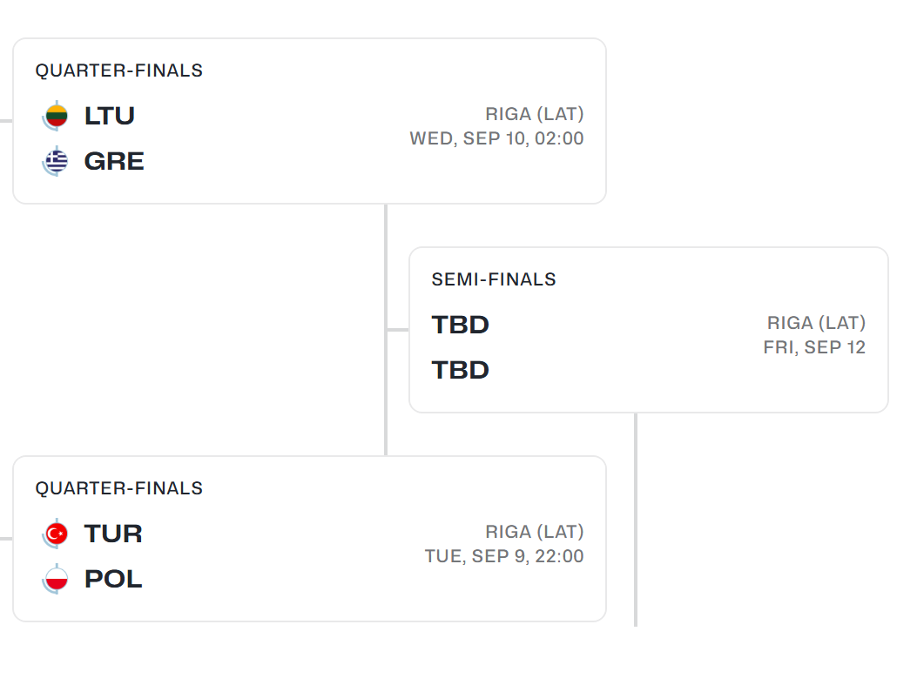Select the GRE team name
This screenshot has width=917, height=685.
114,161
